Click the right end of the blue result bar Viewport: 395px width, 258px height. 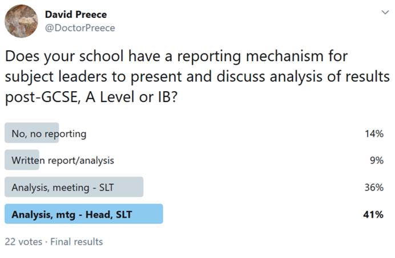(x=159, y=214)
